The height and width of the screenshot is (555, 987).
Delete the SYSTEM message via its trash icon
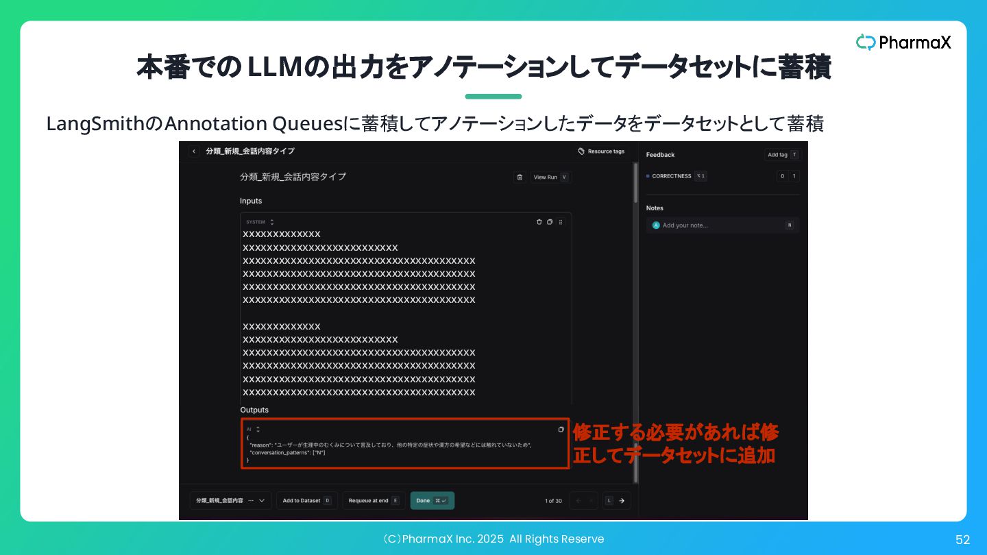tap(539, 222)
